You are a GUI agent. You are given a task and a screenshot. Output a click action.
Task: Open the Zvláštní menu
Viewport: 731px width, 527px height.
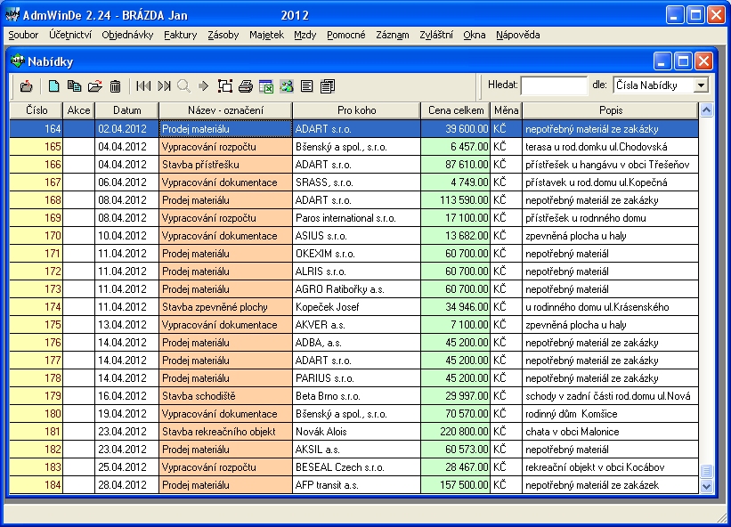[436, 35]
